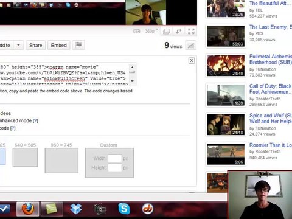Image resolution: width=292 pixels, height=219 pixels.
Task: Open Dropbox from the taskbar
Action: [x=76, y=209]
